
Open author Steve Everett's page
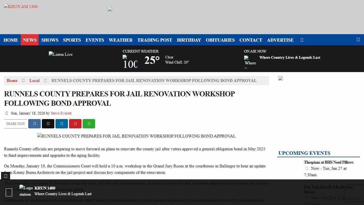pyautogui.click(x=61, y=113)
